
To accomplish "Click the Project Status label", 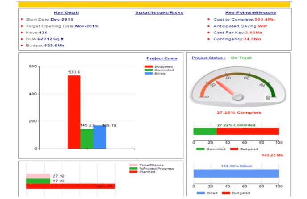I will point(208,58).
